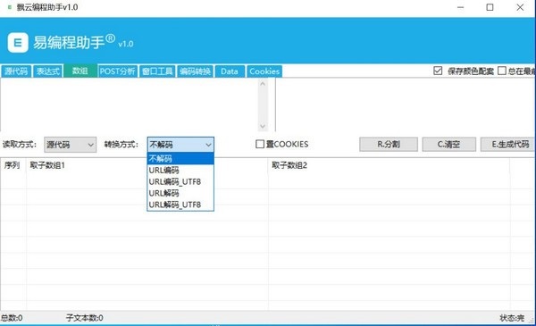Switch to the 源代码 tab
Screen dimensions: 536x326
tap(16, 71)
